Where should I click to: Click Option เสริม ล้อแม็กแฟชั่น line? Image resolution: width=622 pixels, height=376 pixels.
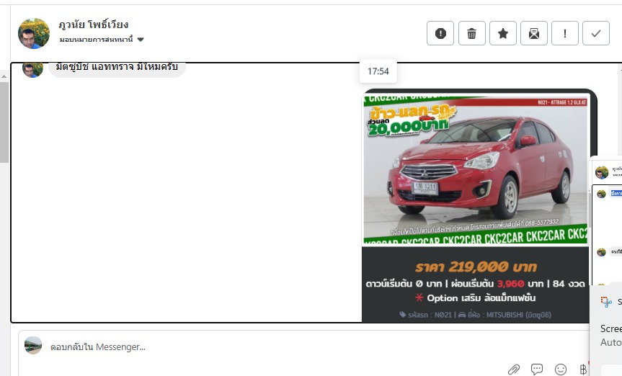click(x=476, y=298)
